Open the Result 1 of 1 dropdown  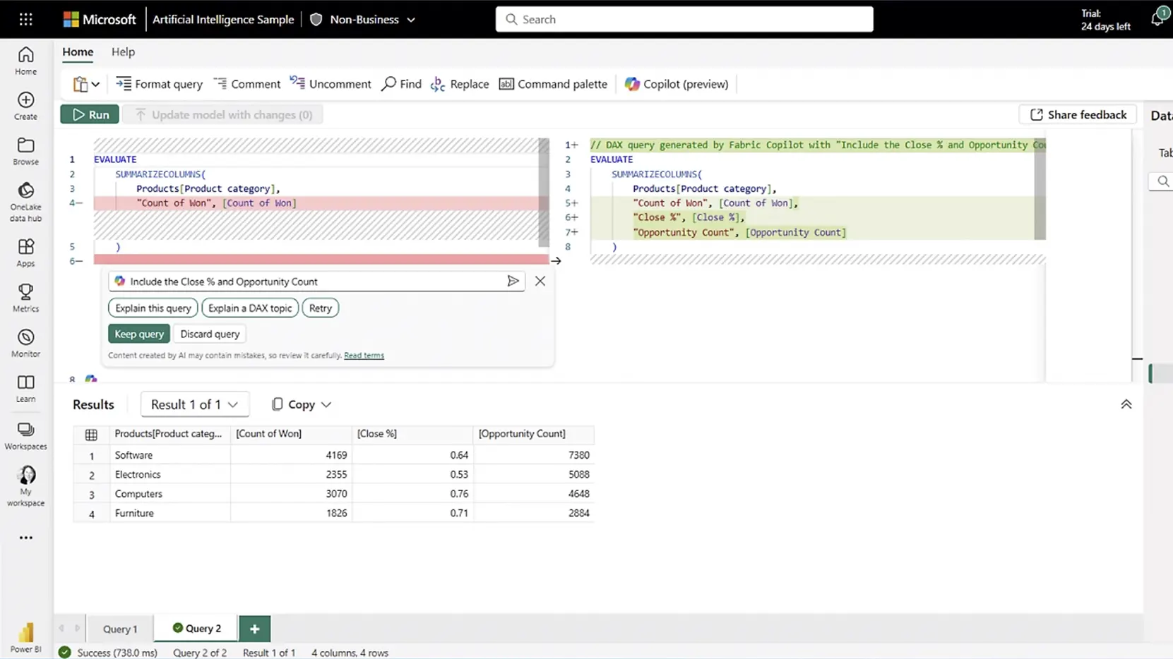tap(195, 404)
